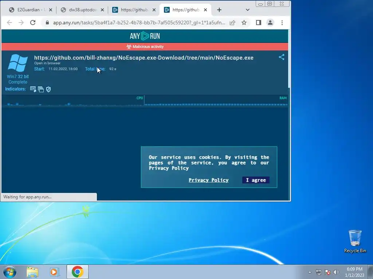Open the Recycle Bin on desktop
The width and height of the screenshot is (373, 279).
point(355,241)
